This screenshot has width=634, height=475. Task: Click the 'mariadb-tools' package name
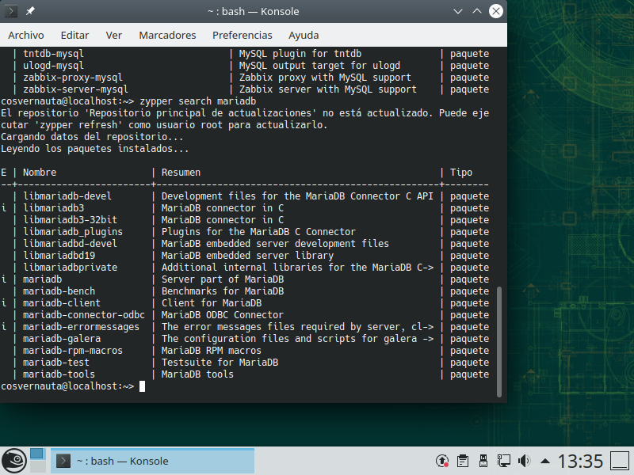59,374
